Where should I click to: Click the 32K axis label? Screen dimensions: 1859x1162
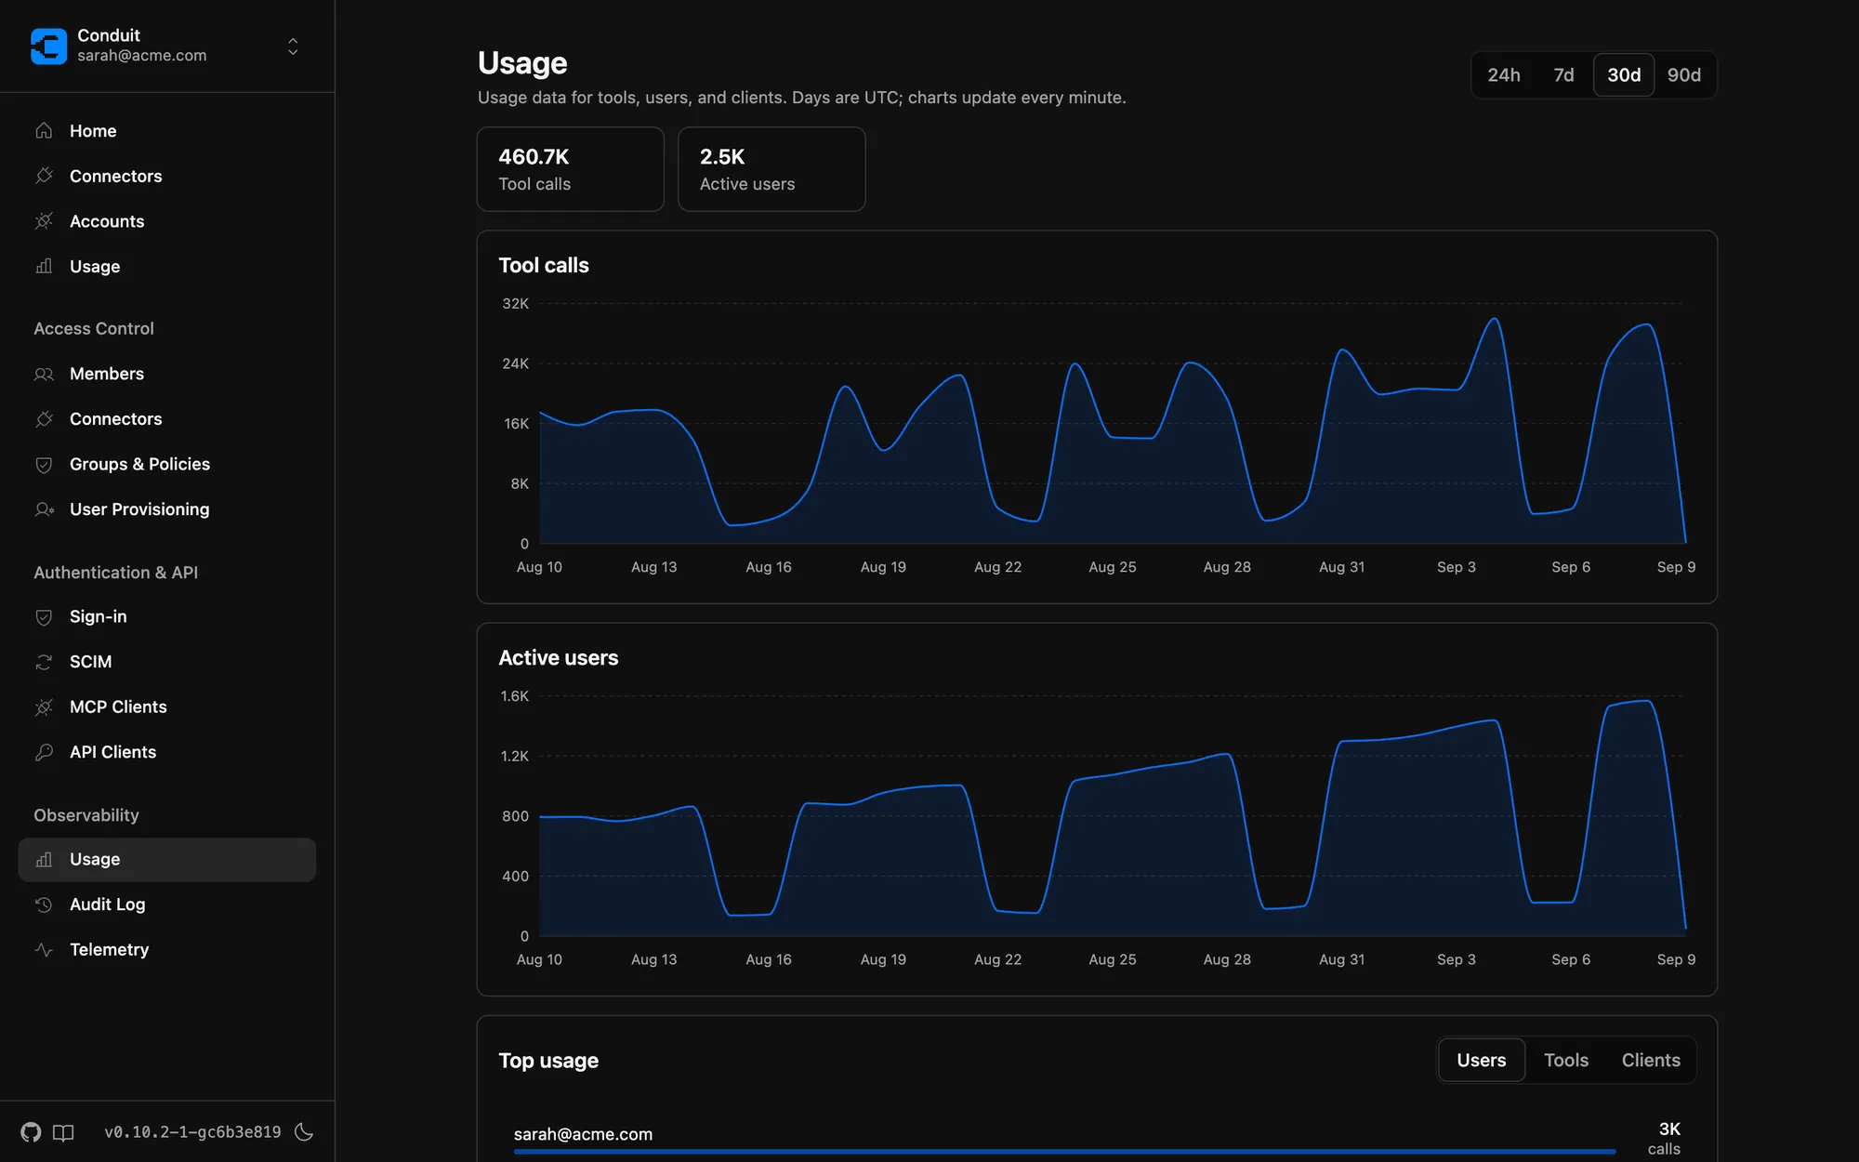coord(515,304)
